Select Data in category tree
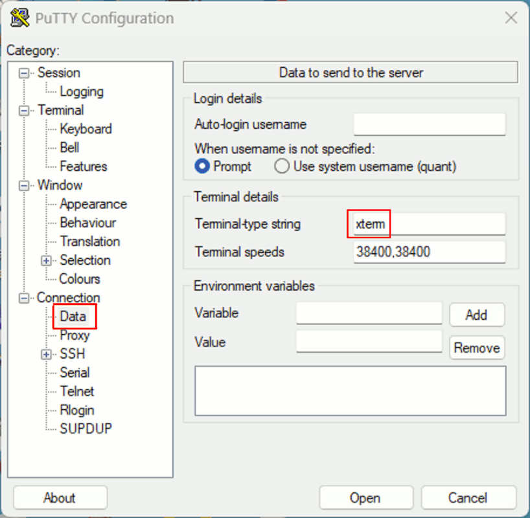530x518 pixels. coord(73,317)
